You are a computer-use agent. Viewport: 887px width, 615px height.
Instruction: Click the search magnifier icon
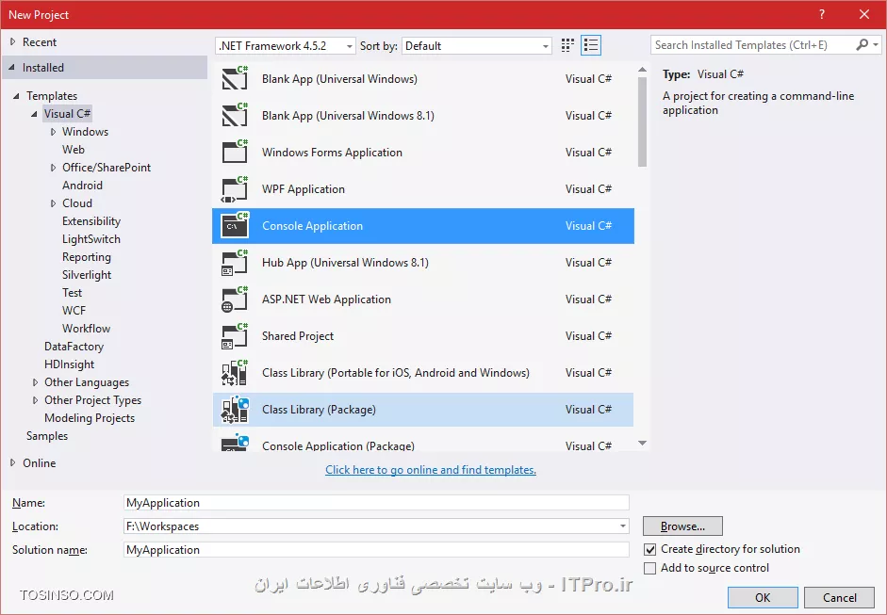(x=862, y=45)
